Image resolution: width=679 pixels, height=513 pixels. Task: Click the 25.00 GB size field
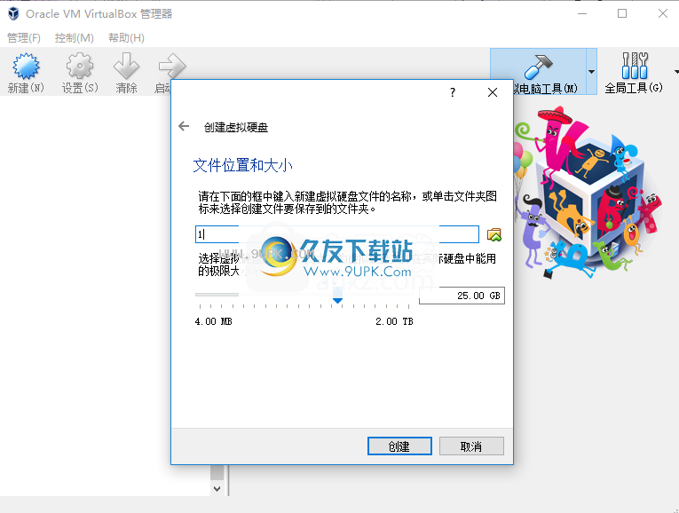462,296
